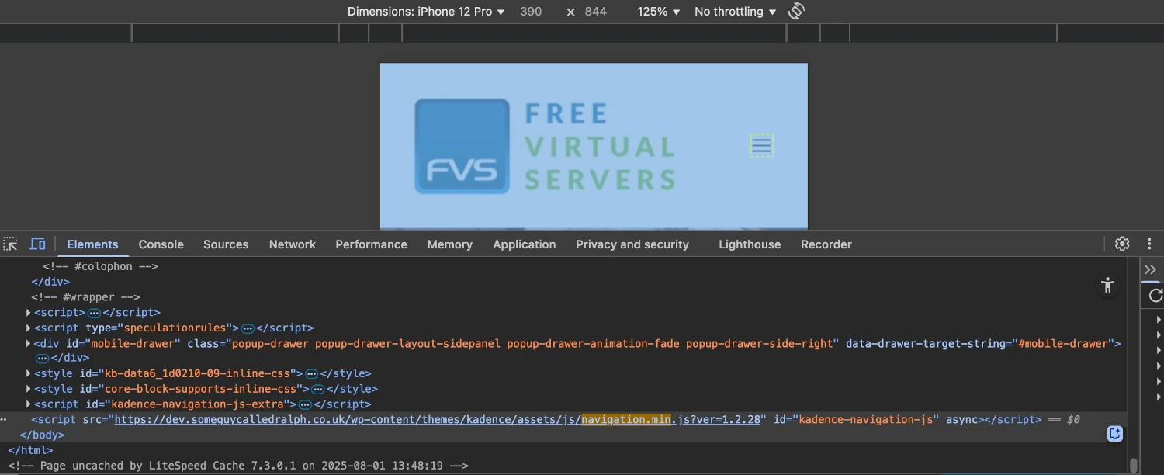Switch to the Performance tab

coord(371,244)
